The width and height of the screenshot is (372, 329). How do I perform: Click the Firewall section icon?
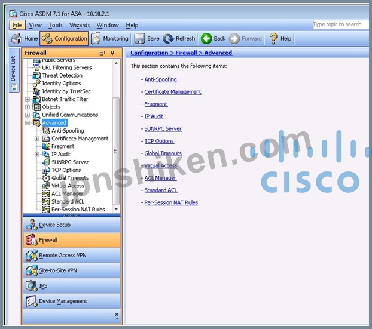pos(32,239)
